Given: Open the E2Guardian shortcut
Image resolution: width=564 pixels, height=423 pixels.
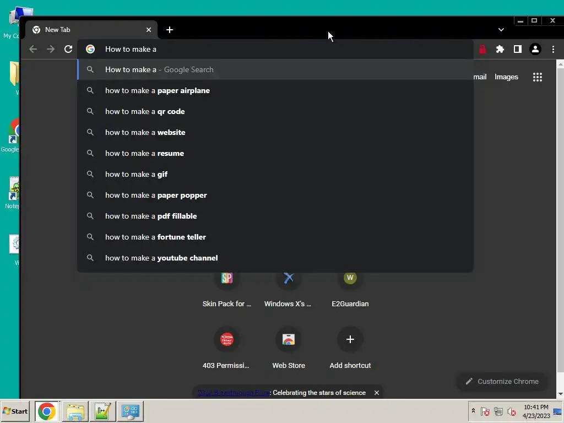Looking at the screenshot, I should (x=350, y=290).
